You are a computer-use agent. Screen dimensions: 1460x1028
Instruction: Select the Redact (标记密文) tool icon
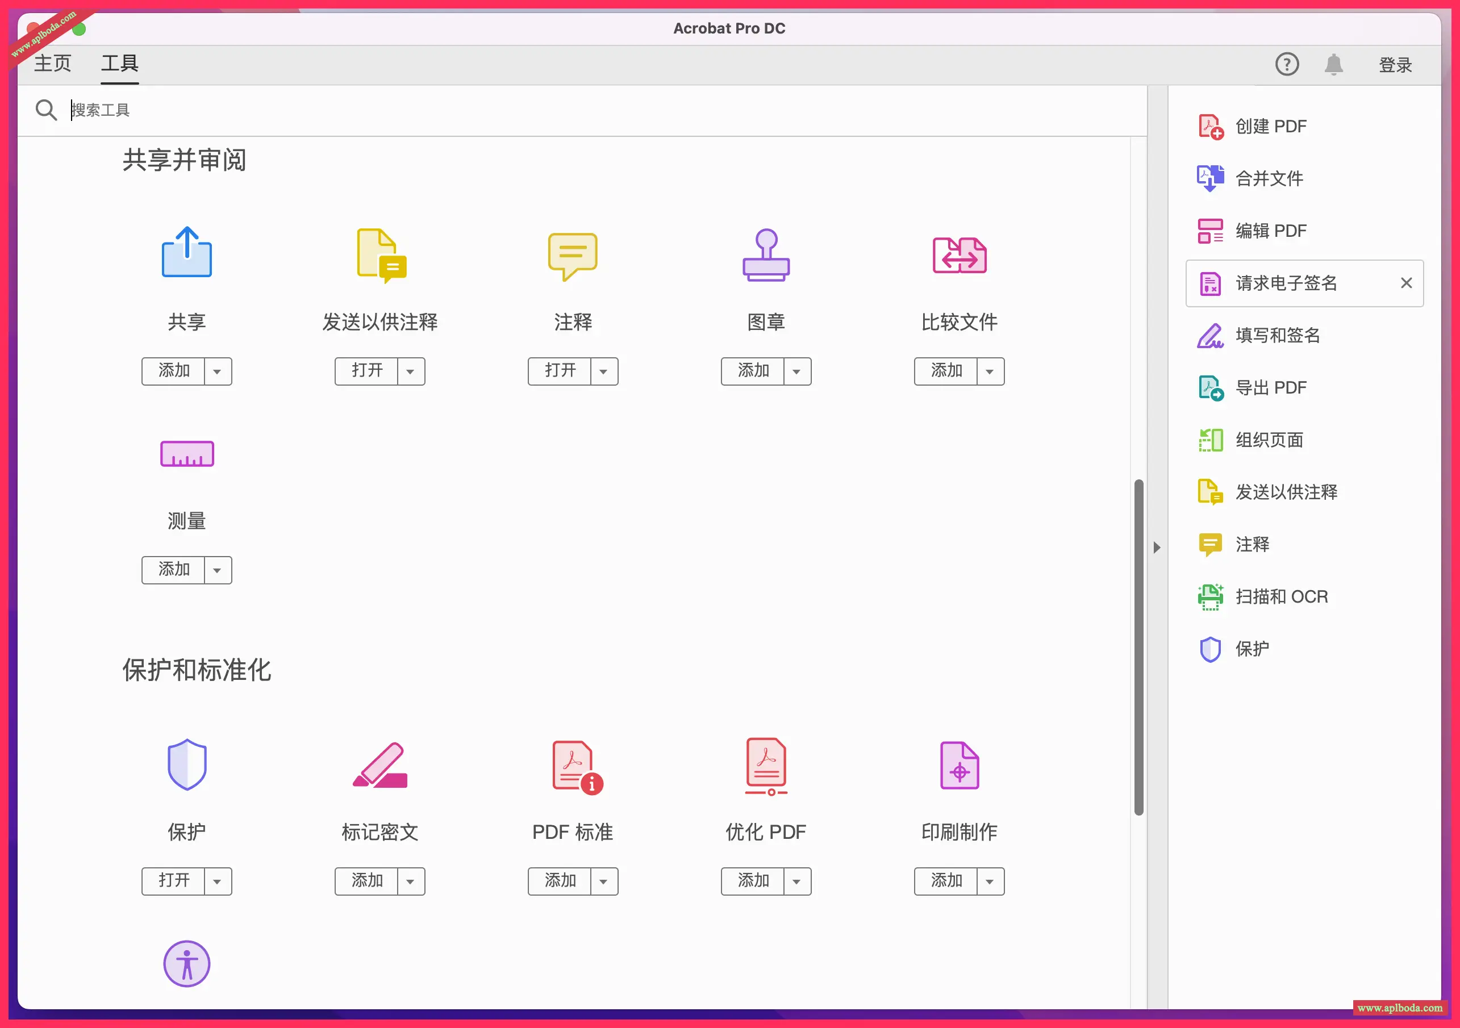click(x=379, y=765)
